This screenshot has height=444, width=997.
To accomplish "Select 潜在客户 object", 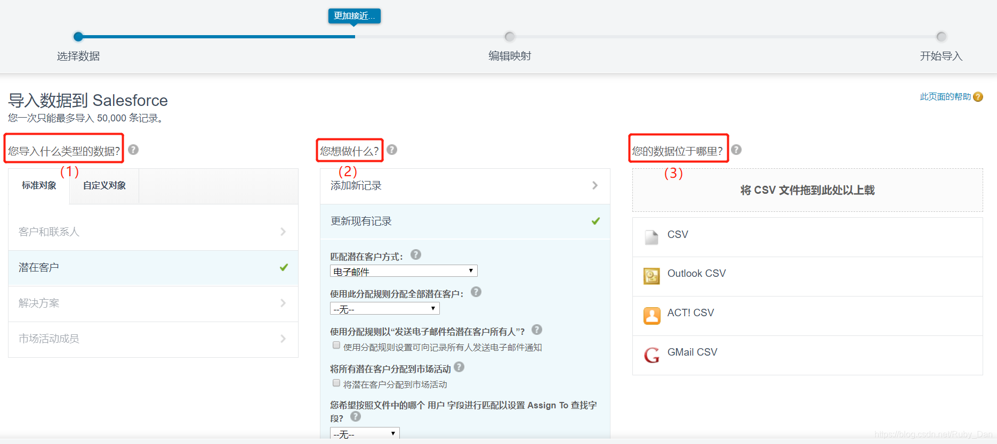I will point(153,268).
